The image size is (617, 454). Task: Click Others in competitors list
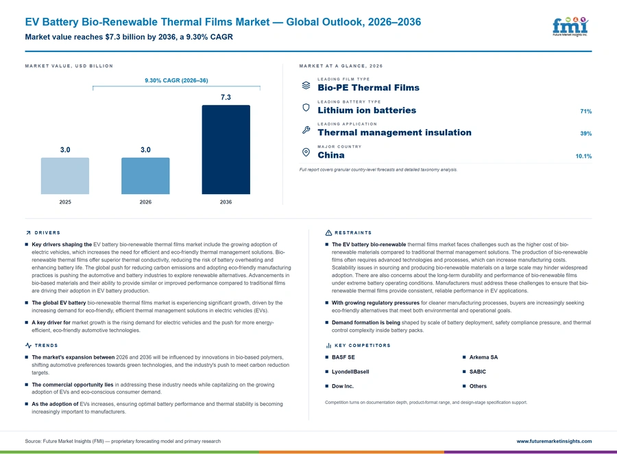tap(478, 386)
